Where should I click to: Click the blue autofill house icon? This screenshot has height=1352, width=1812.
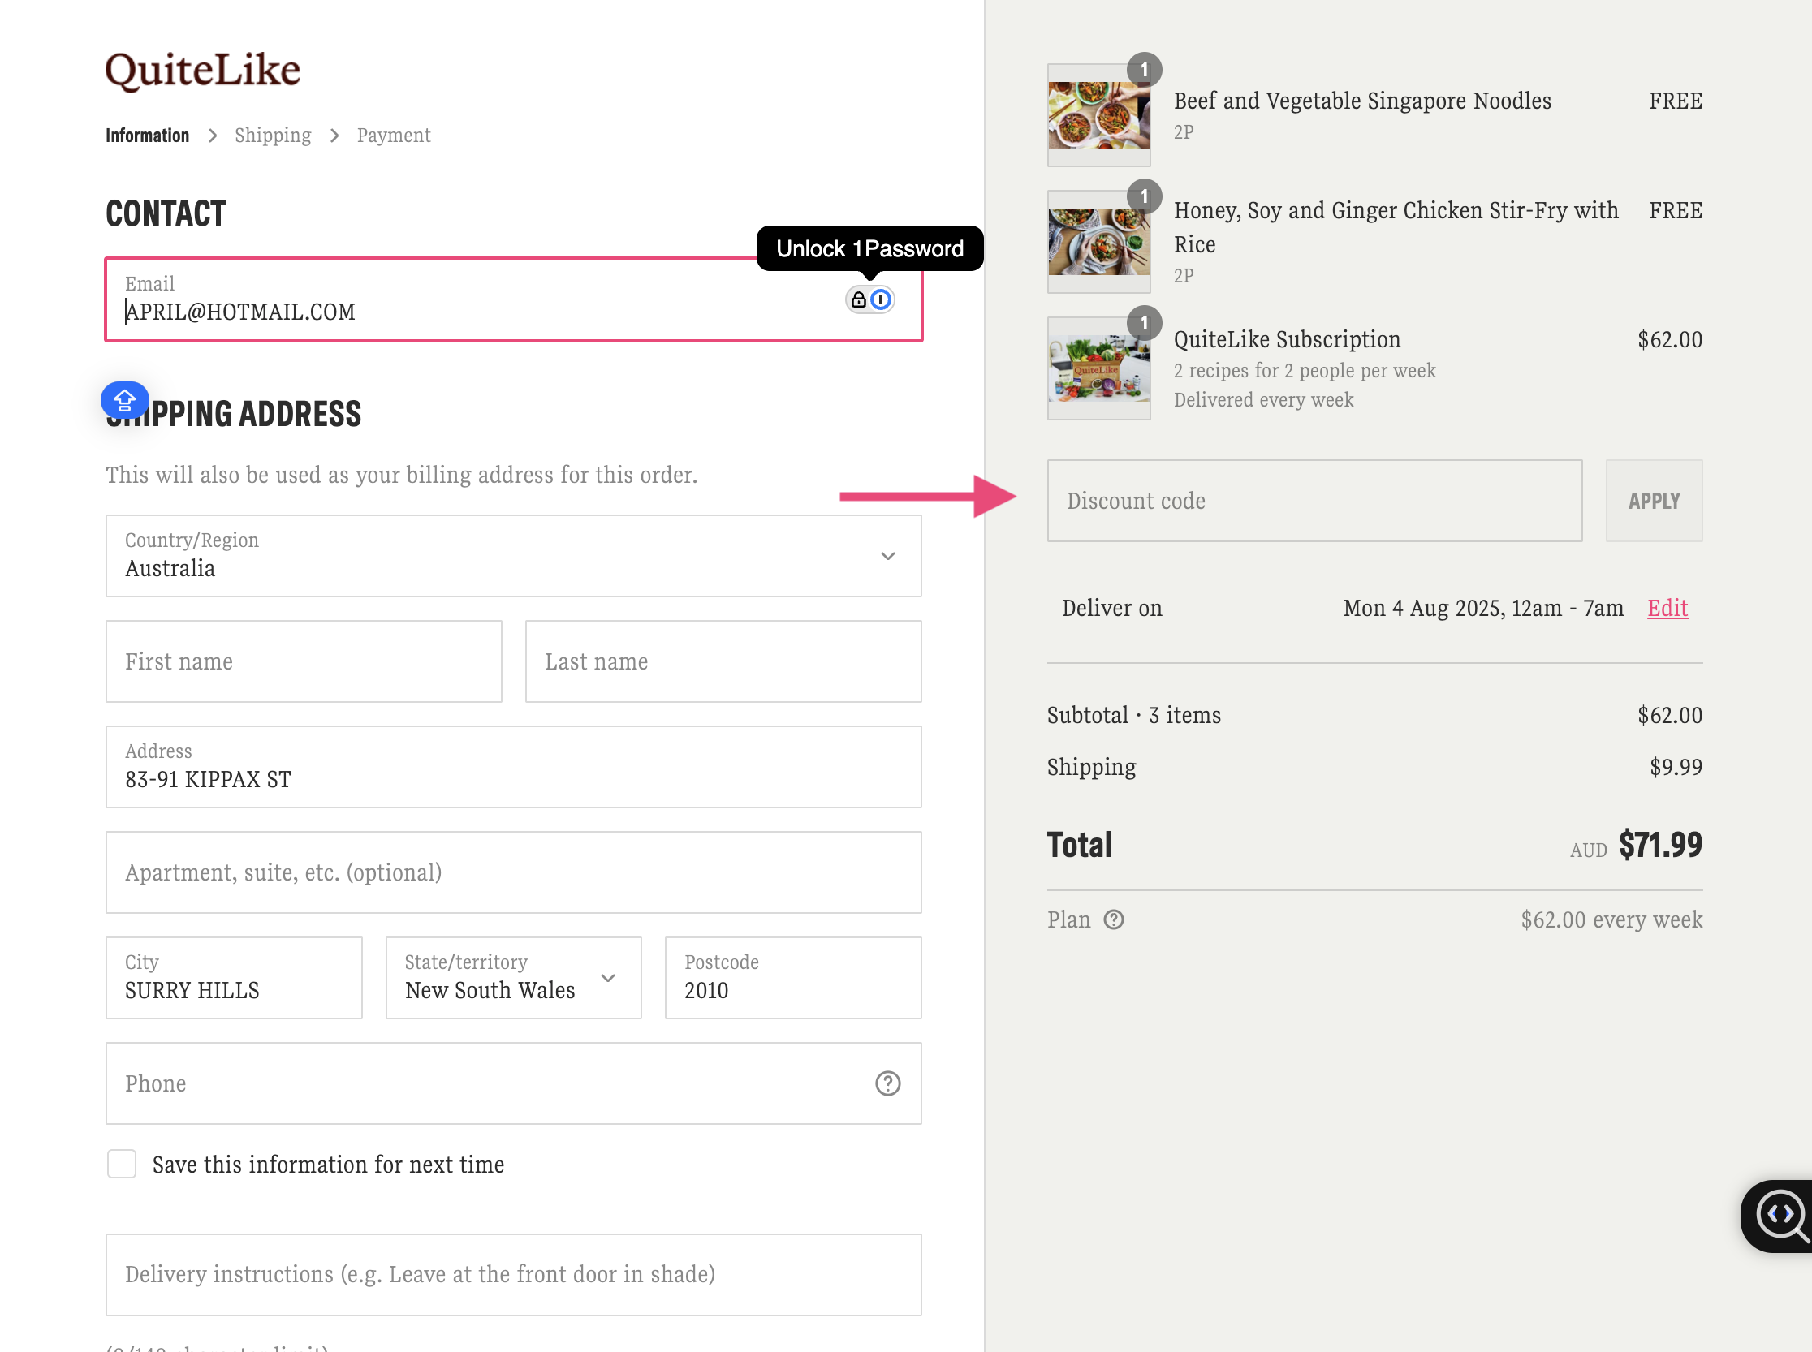click(124, 400)
